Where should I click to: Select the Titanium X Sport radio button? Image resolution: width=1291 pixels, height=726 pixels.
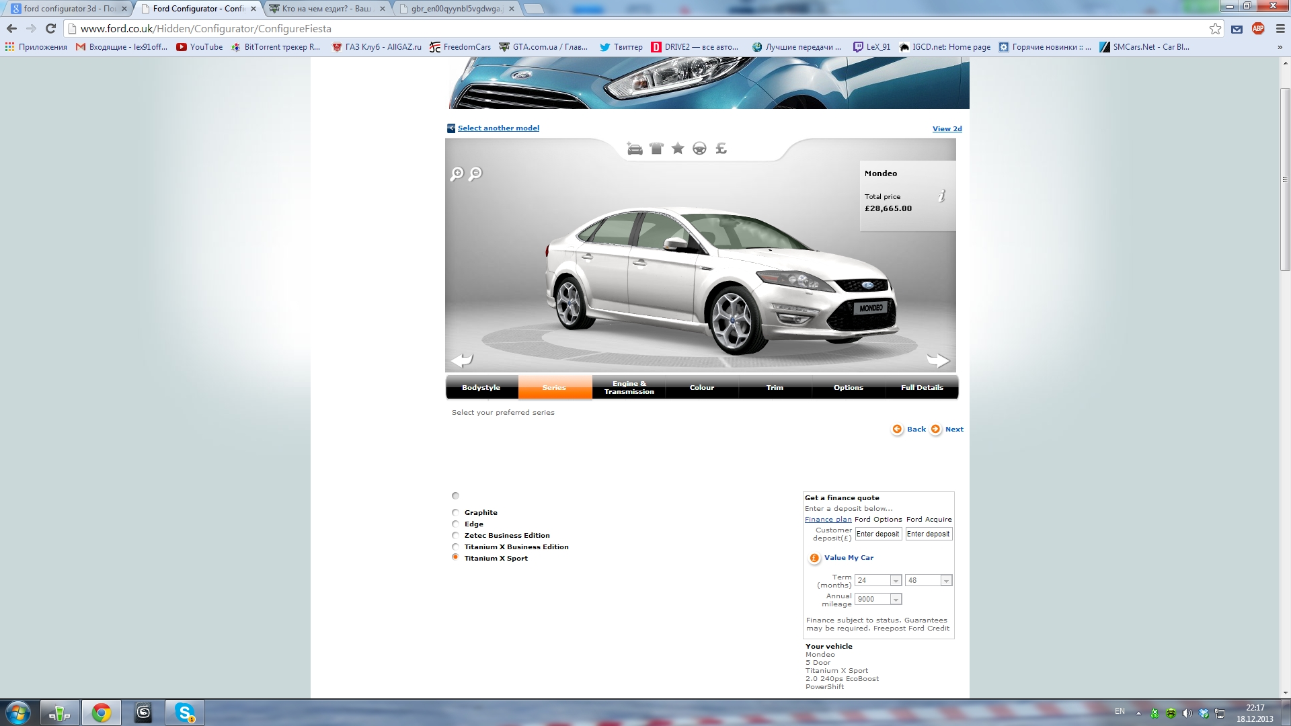point(455,557)
